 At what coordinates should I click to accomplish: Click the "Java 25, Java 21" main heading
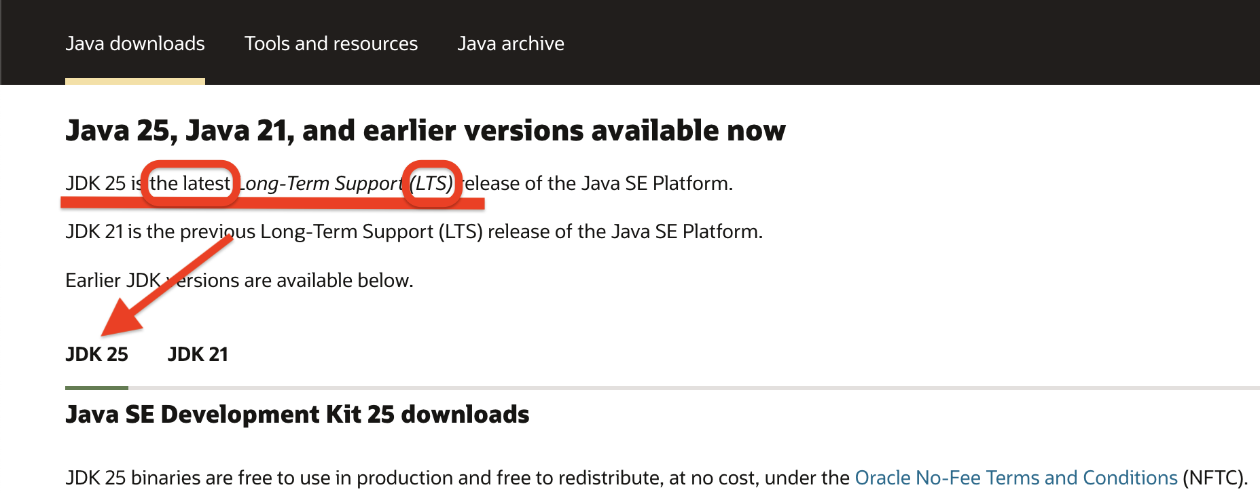(x=425, y=130)
